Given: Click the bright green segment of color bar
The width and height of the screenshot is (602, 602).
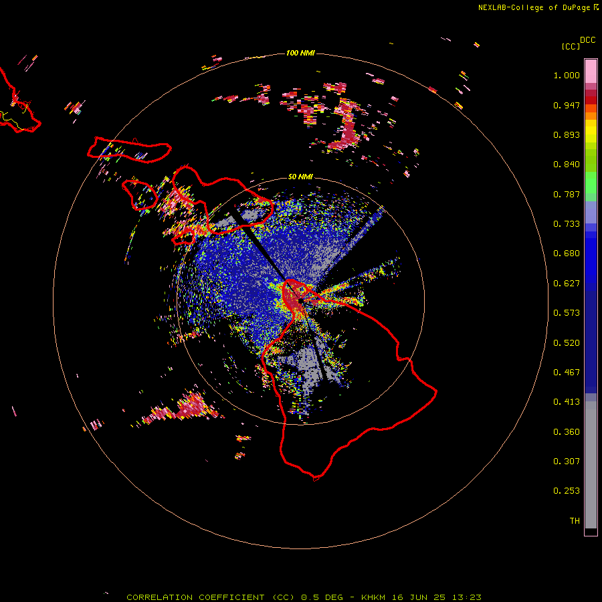Looking at the screenshot, I should tap(591, 183).
